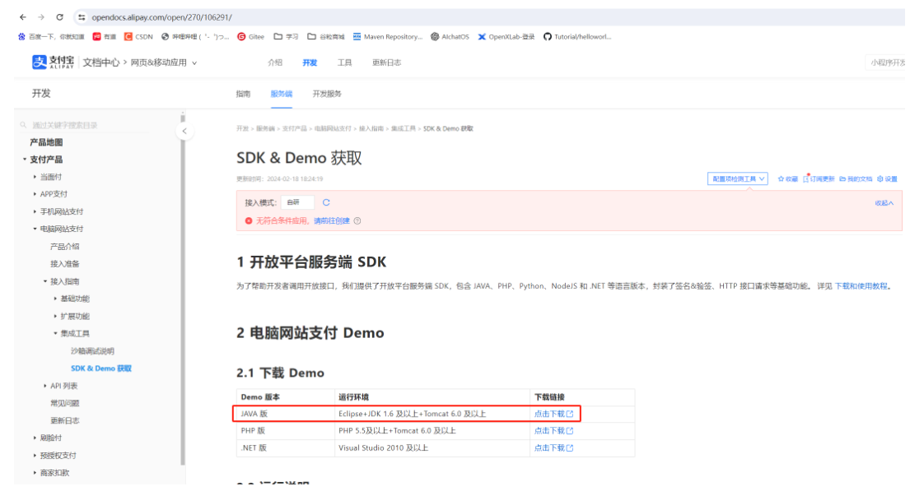Screen dimensions: 924x491
Task: Open the 下载和使用教程 link
Action: 861,286
